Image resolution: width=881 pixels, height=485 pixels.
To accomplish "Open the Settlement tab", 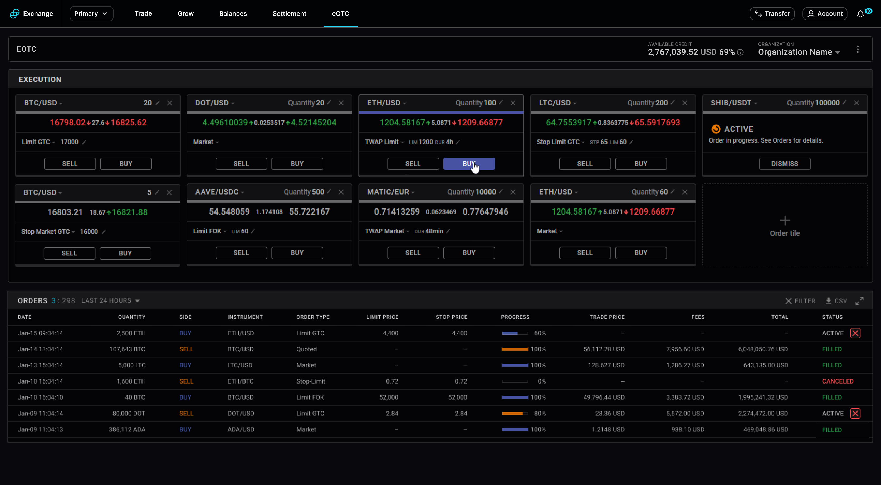I will [x=289, y=14].
